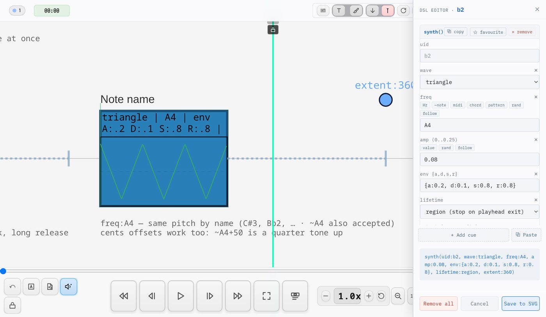Toggle the pink playhead marker tool

[x=387, y=11]
